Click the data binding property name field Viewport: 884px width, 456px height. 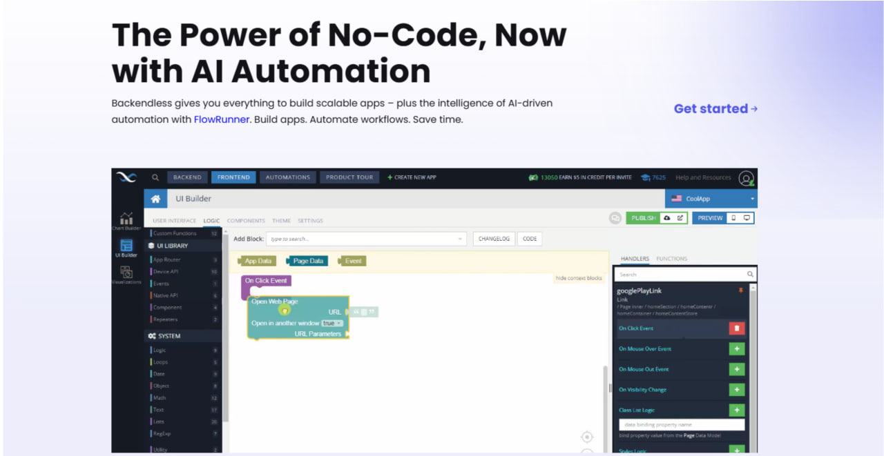point(682,425)
